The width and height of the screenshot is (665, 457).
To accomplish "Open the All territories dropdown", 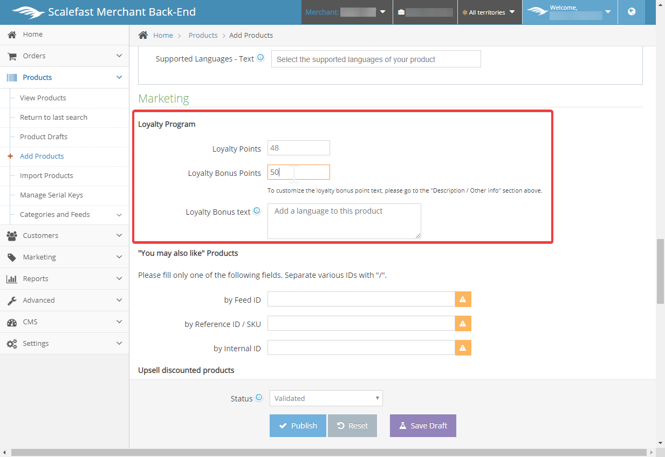I will pos(489,12).
